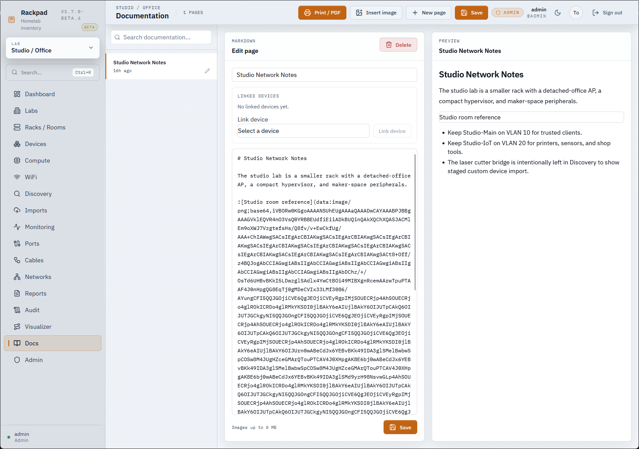Click the Ports icon in the sidebar
Screen dimensions: 639x449
[x=17, y=244]
